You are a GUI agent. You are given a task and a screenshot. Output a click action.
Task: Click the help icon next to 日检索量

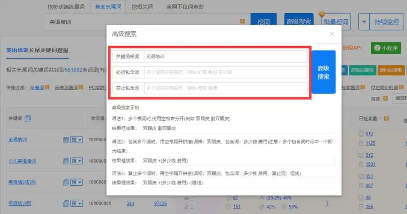(x=386, y=119)
